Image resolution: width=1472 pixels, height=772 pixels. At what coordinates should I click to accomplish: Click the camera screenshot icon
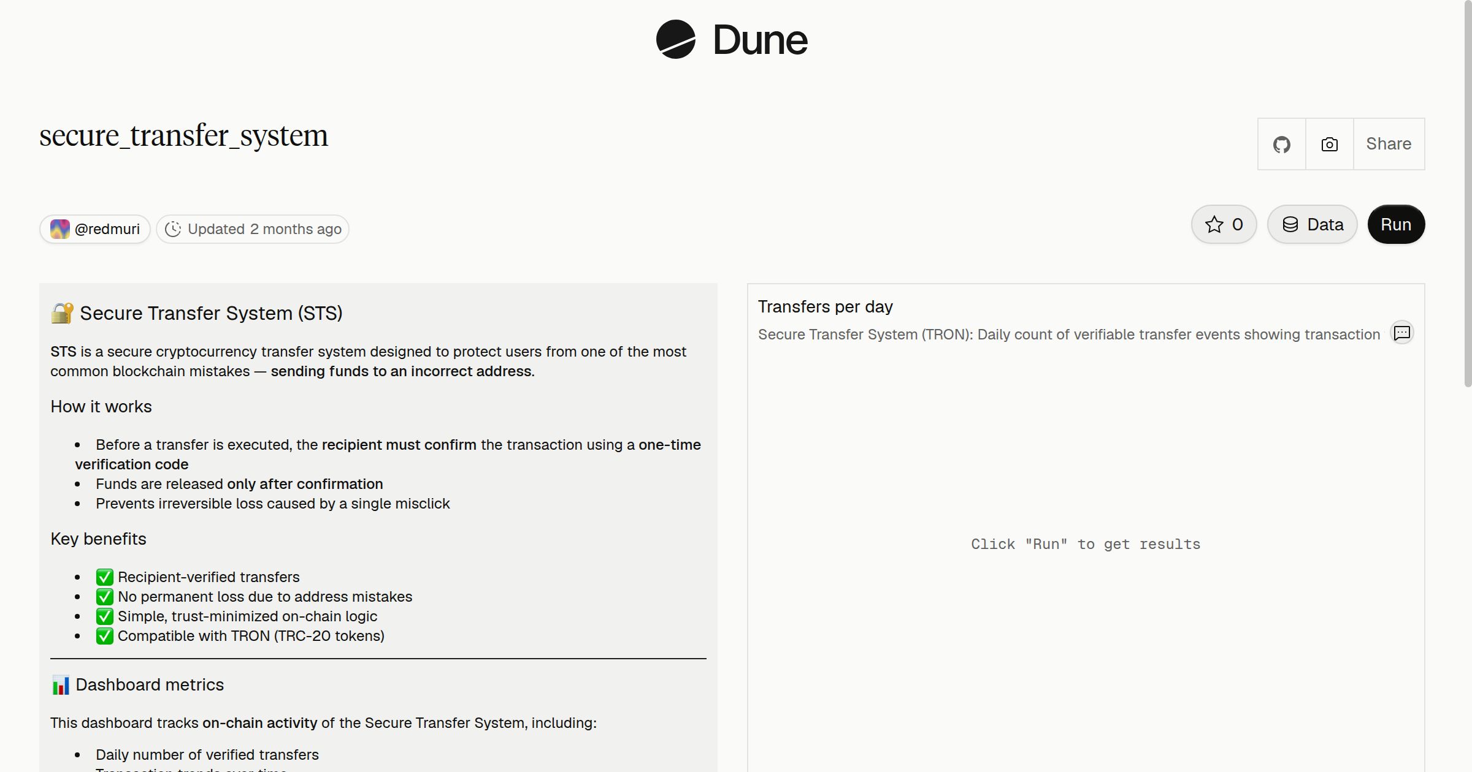tap(1329, 144)
